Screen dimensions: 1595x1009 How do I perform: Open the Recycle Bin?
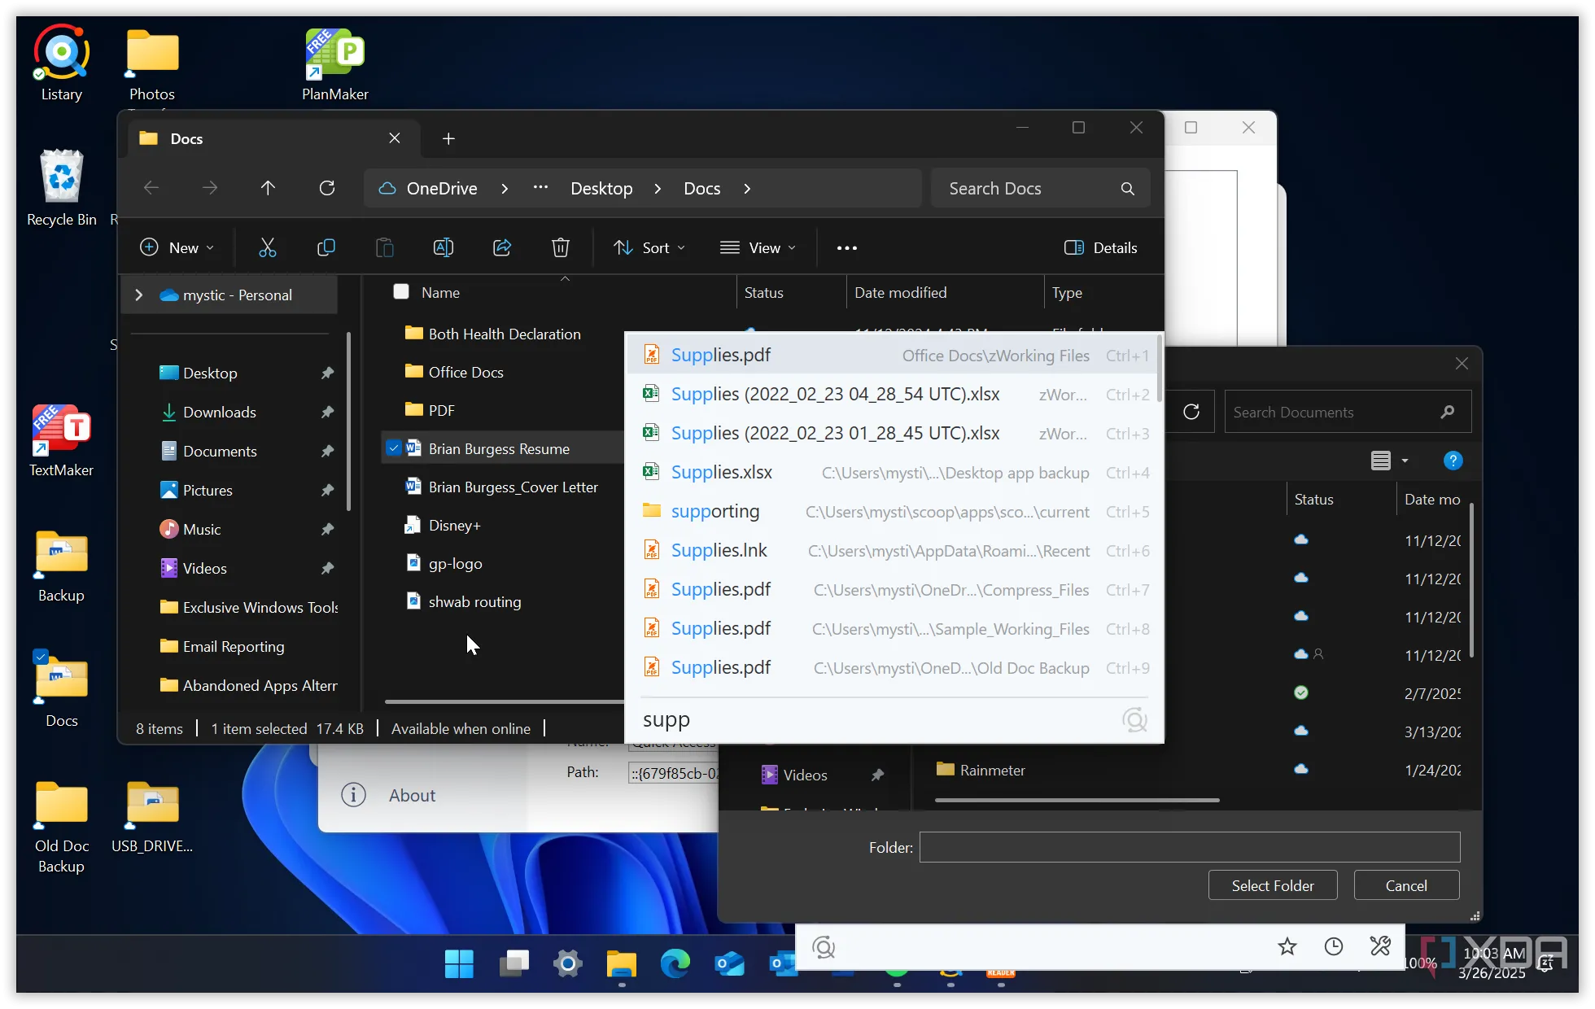pyautogui.click(x=62, y=188)
